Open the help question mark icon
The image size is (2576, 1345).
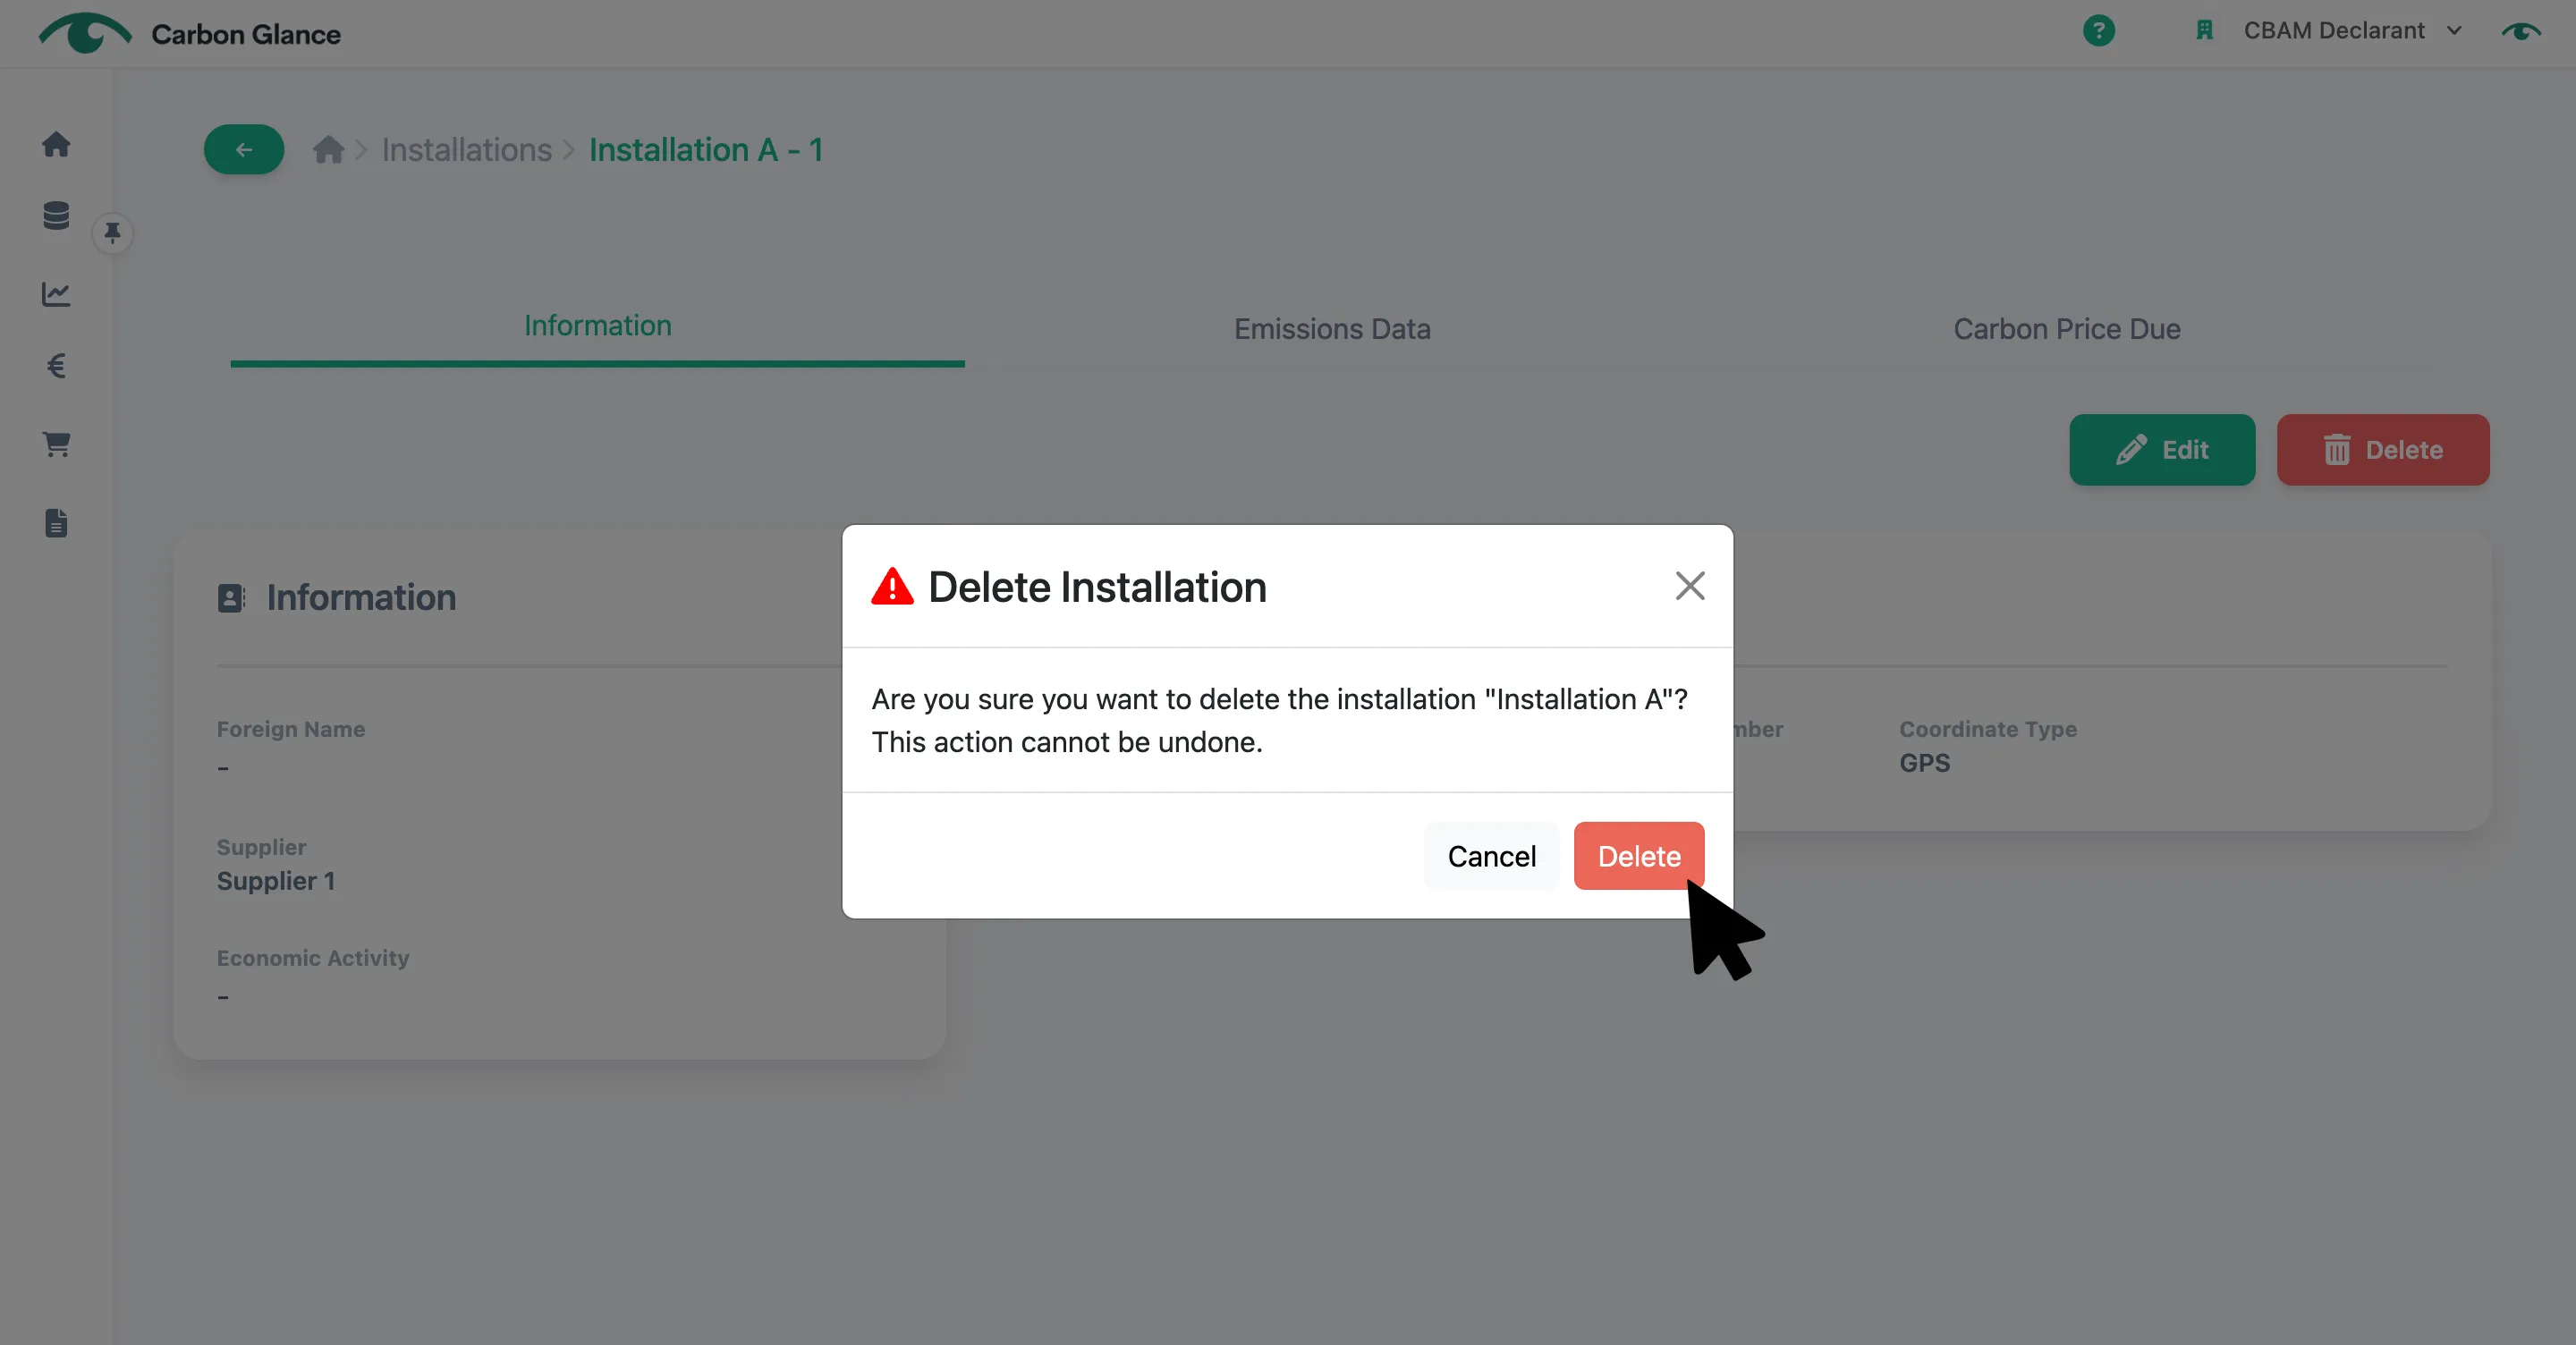(x=2098, y=31)
